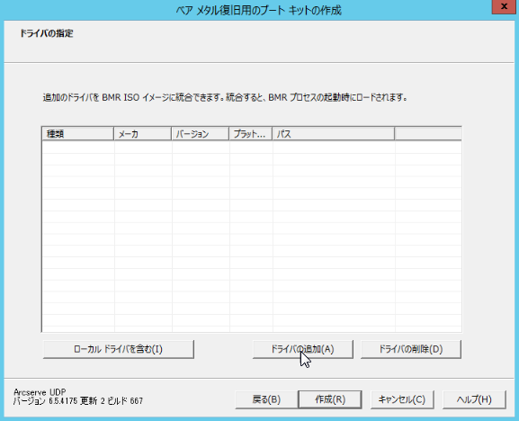Image resolution: width=519 pixels, height=421 pixels.
Task: Click the ローカル ドライバを含む(I) button
Action: 119,349
